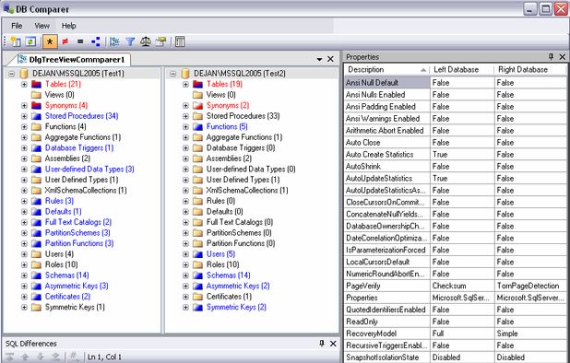The width and height of the screenshot is (570, 363).
Task: Click the New comparison toolbar icon
Action: 16,41
